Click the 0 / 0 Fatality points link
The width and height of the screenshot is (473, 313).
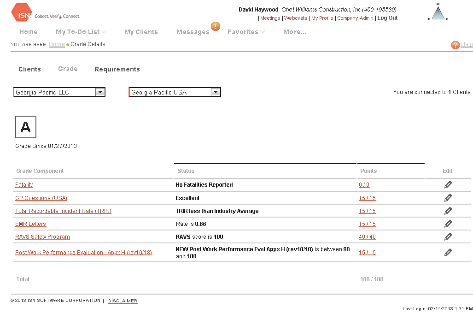[364, 185]
